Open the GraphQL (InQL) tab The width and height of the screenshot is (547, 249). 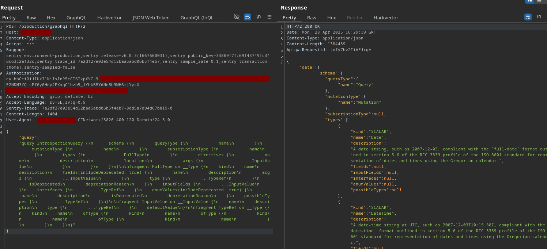200,18
